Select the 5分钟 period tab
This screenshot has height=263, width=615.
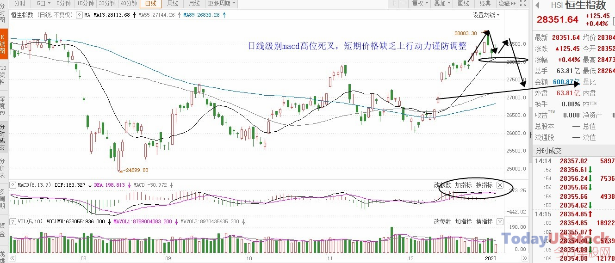[64, 3]
